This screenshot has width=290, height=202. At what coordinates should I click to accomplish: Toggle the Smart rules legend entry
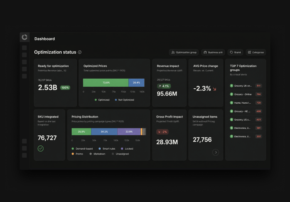click(x=107, y=148)
